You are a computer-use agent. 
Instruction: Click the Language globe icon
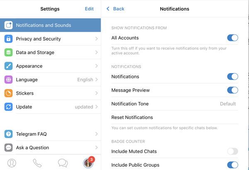coord(8,80)
